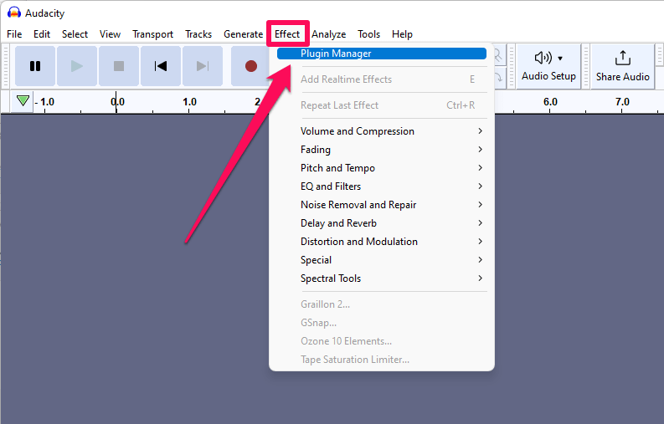Select Tape Saturation Limiter plugin entry
Screen dimensions: 664x424
coord(382,360)
